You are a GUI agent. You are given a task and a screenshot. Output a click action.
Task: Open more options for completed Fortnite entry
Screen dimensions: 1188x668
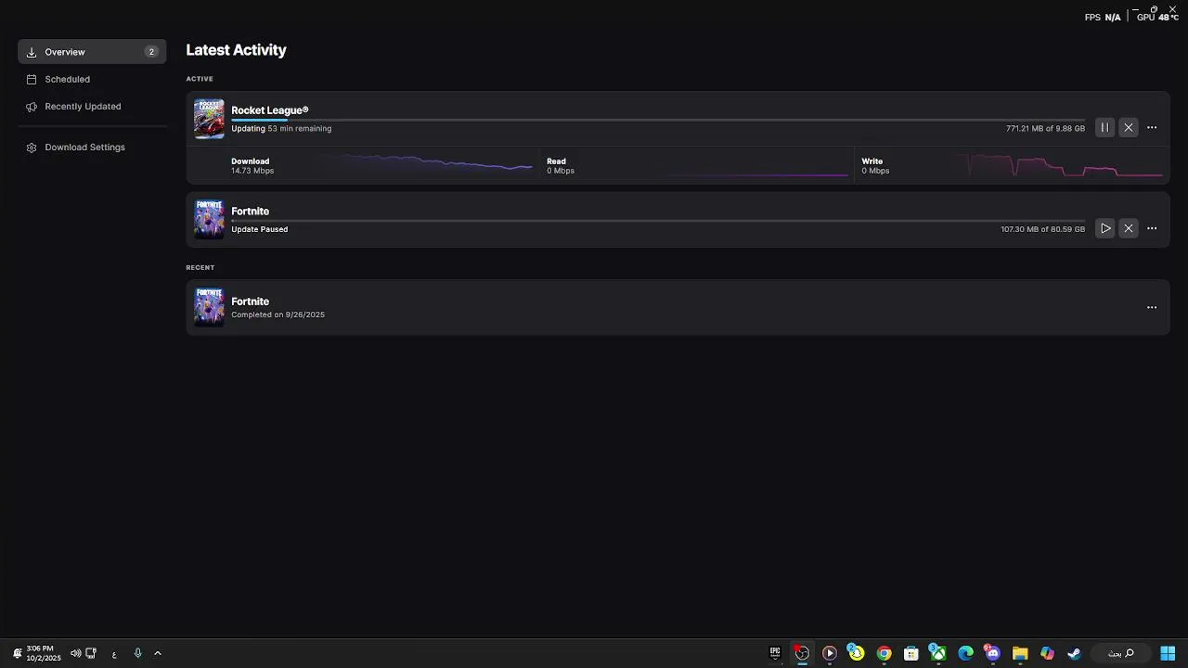coord(1152,307)
